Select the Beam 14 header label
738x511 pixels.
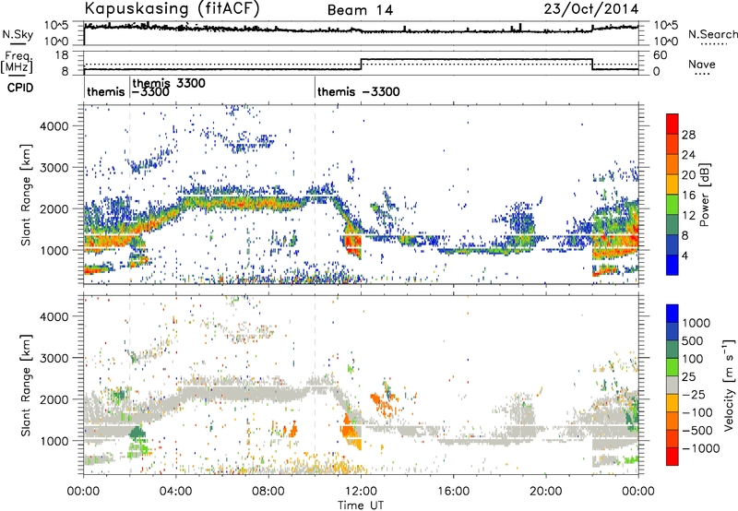coord(360,10)
